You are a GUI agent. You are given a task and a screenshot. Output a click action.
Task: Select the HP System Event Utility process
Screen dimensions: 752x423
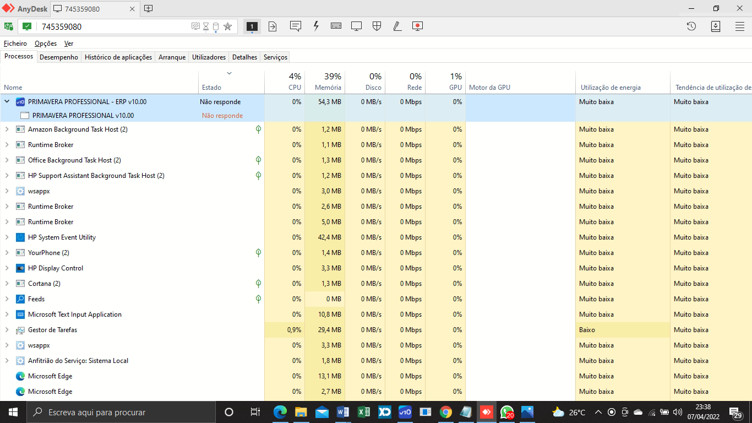tap(62, 237)
